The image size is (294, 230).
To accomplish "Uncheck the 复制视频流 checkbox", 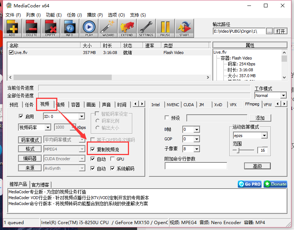I will (x=93, y=150).
